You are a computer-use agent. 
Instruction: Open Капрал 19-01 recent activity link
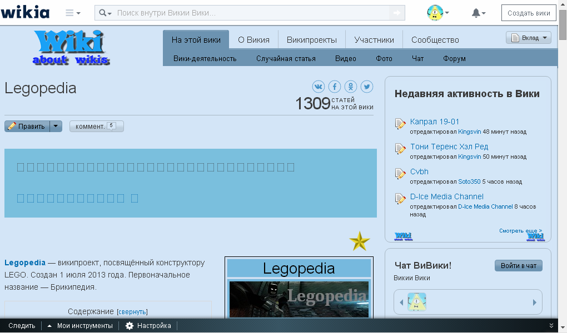point(434,122)
